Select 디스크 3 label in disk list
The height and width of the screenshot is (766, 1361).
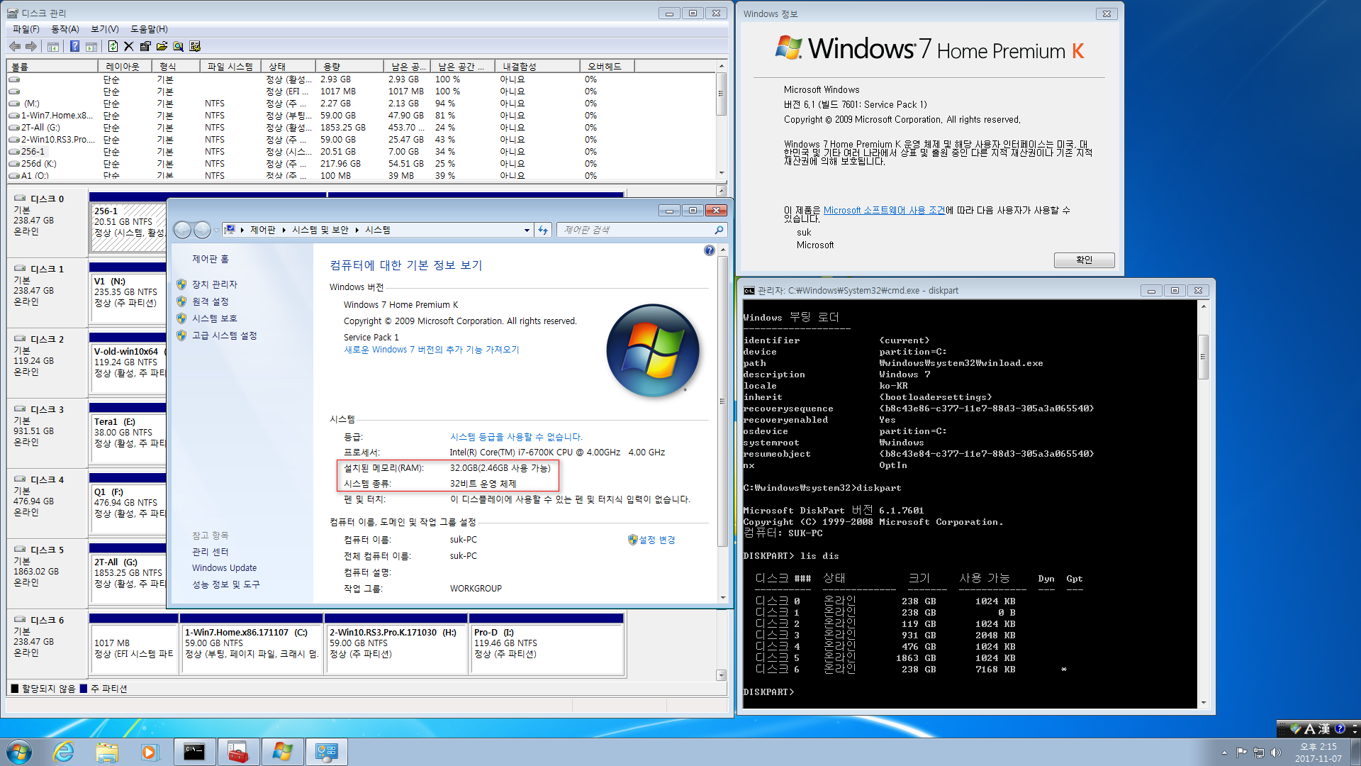tap(47, 410)
